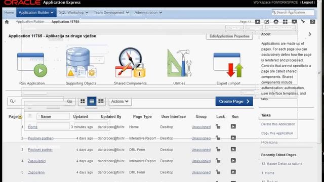Viewport: 324px width, 182px height.
Task: Open the Export / Import icon
Action: click(228, 65)
